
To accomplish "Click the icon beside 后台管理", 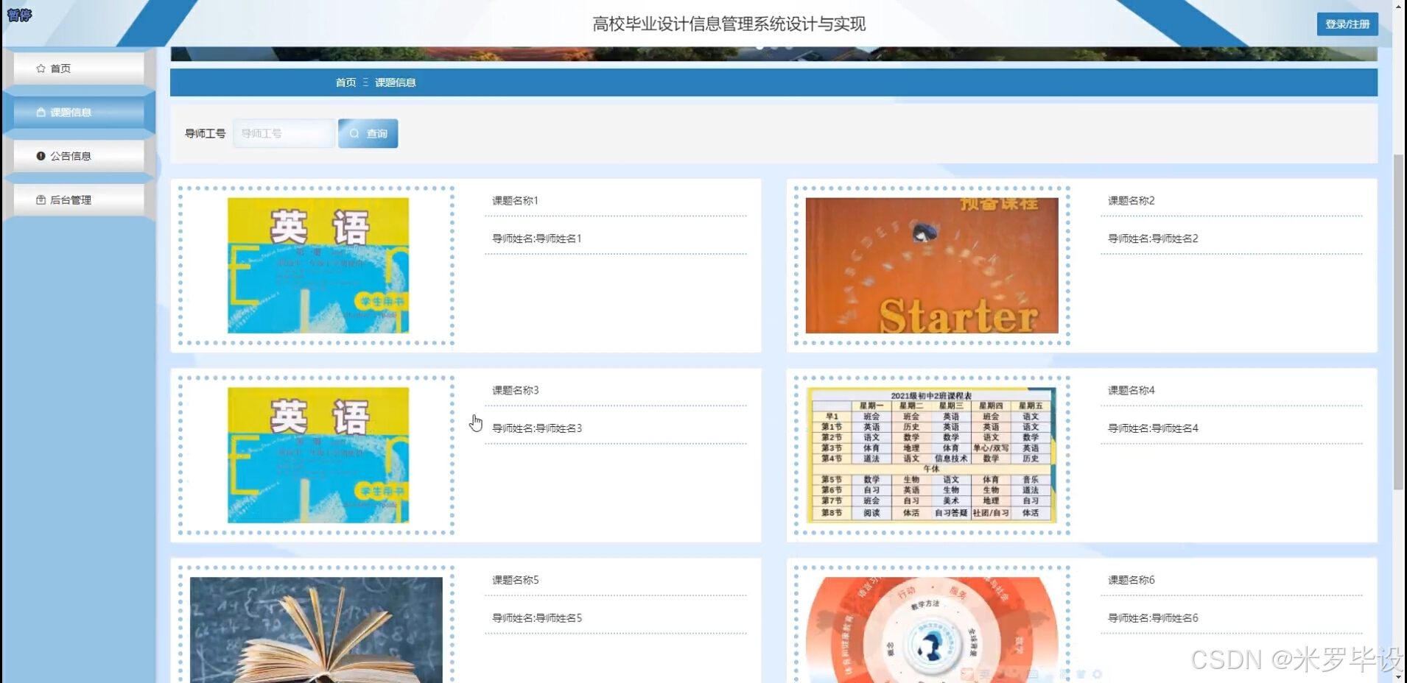I will pos(41,200).
